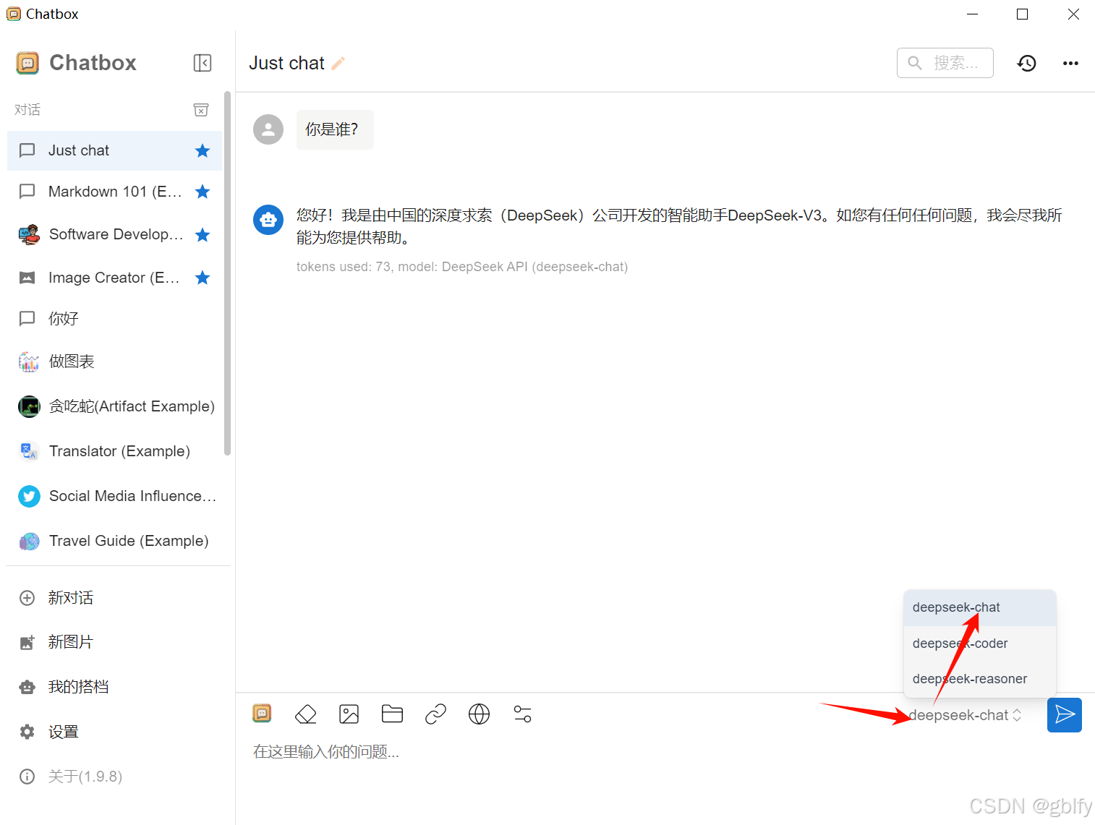Click the chat icon of Markdown 101
Image resolution: width=1095 pixels, height=825 pixels.
pos(27,191)
